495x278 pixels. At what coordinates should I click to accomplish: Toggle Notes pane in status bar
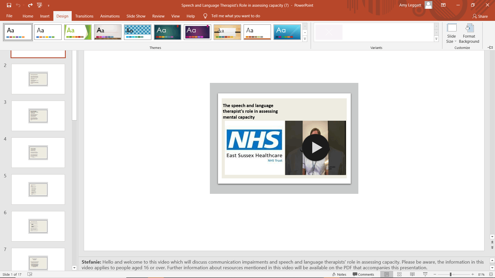339,274
